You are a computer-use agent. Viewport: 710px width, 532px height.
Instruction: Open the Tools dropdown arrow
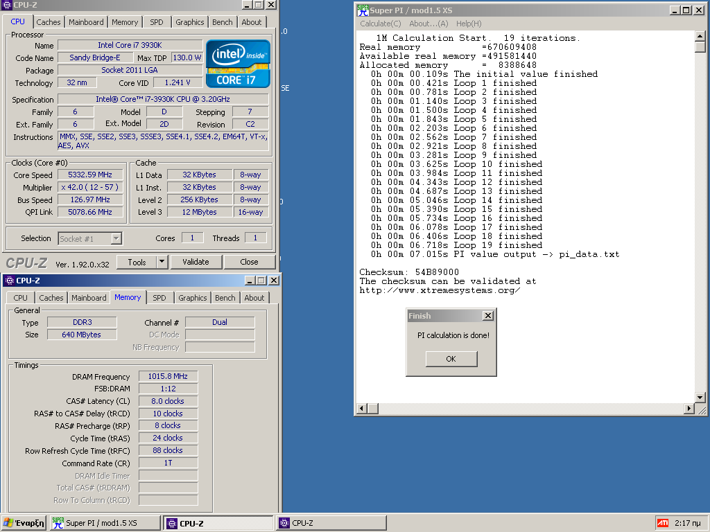point(162,262)
